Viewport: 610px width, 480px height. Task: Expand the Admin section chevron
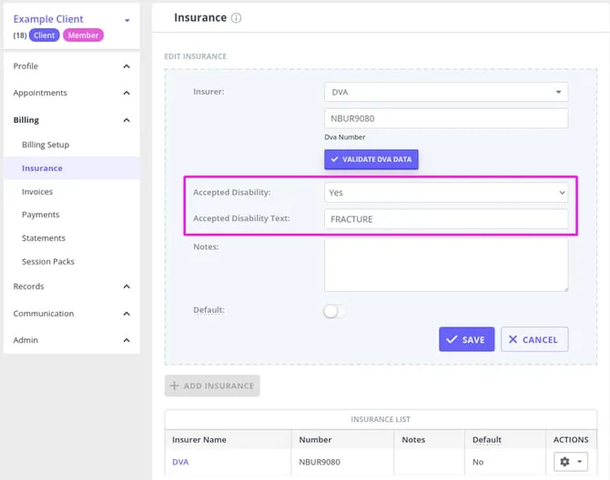127,340
